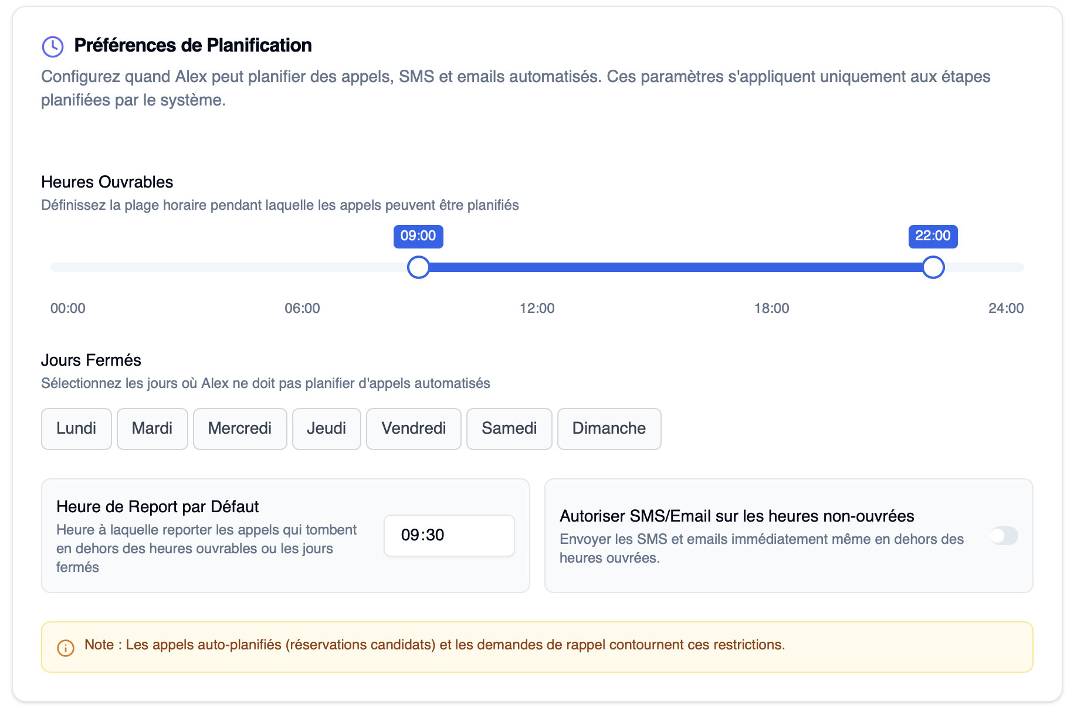This screenshot has width=1084, height=715.
Task: Select Vendredi in Jours Fermés
Action: (x=414, y=428)
